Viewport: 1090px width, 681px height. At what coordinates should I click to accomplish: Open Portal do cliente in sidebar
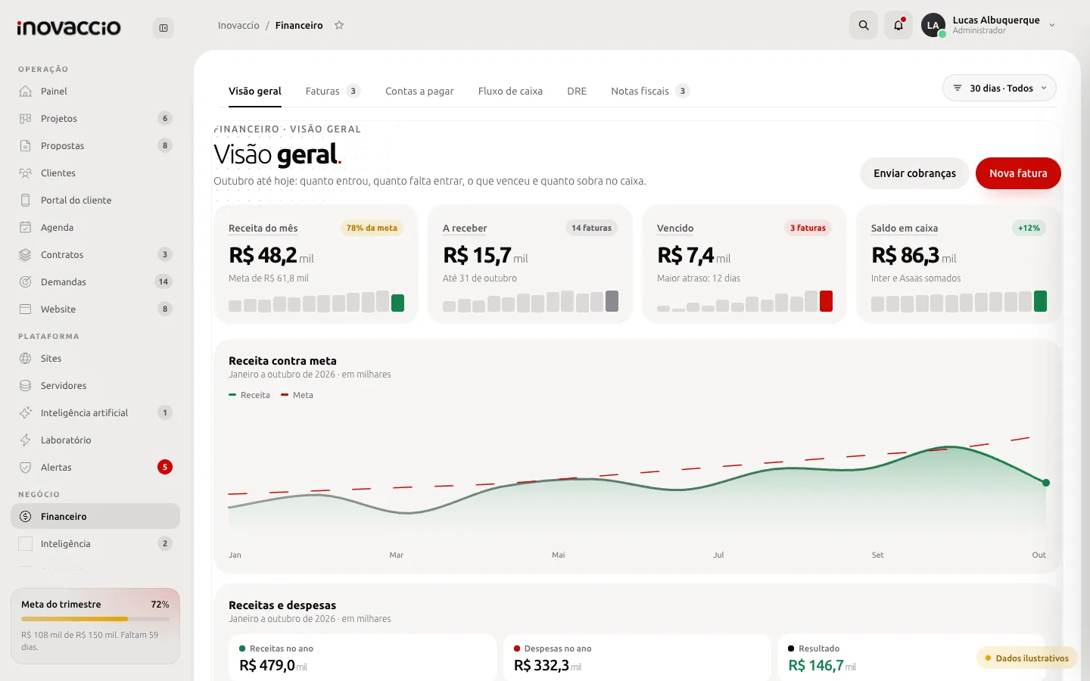[x=95, y=200]
